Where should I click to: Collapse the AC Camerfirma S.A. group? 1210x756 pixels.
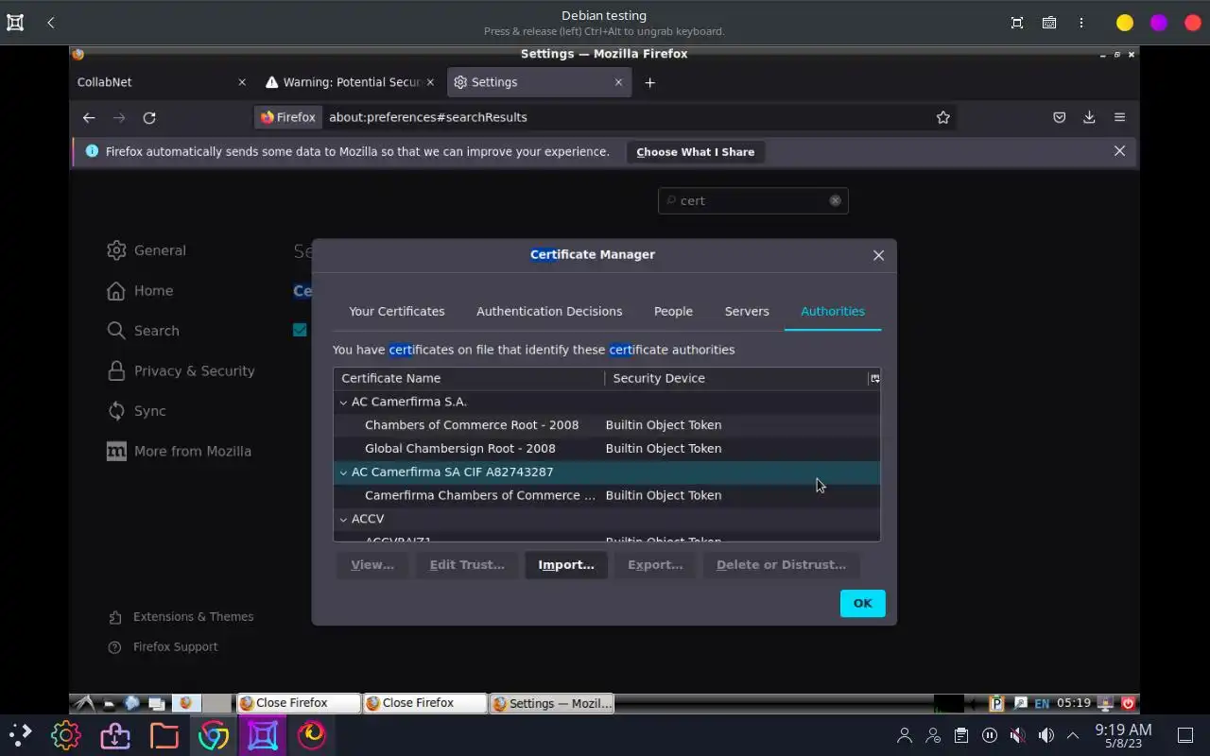point(343,402)
